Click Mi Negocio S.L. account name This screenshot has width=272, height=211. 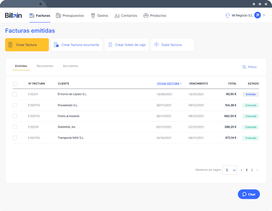[x=242, y=15]
